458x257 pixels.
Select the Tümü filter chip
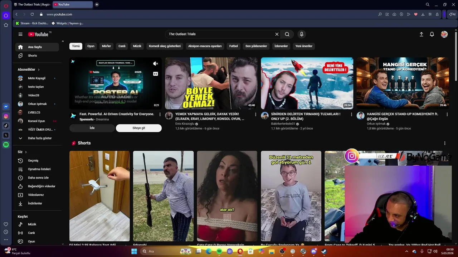[x=76, y=46]
